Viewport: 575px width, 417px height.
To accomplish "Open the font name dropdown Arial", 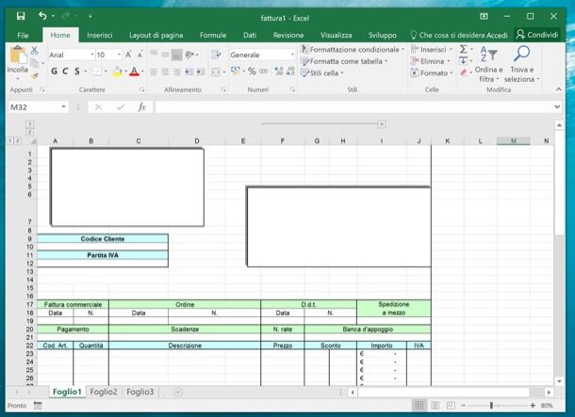I will (92, 55).
